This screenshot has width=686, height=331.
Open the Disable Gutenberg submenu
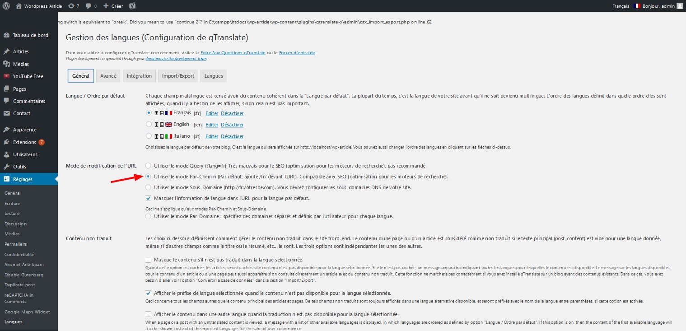(x=24, y=275)
